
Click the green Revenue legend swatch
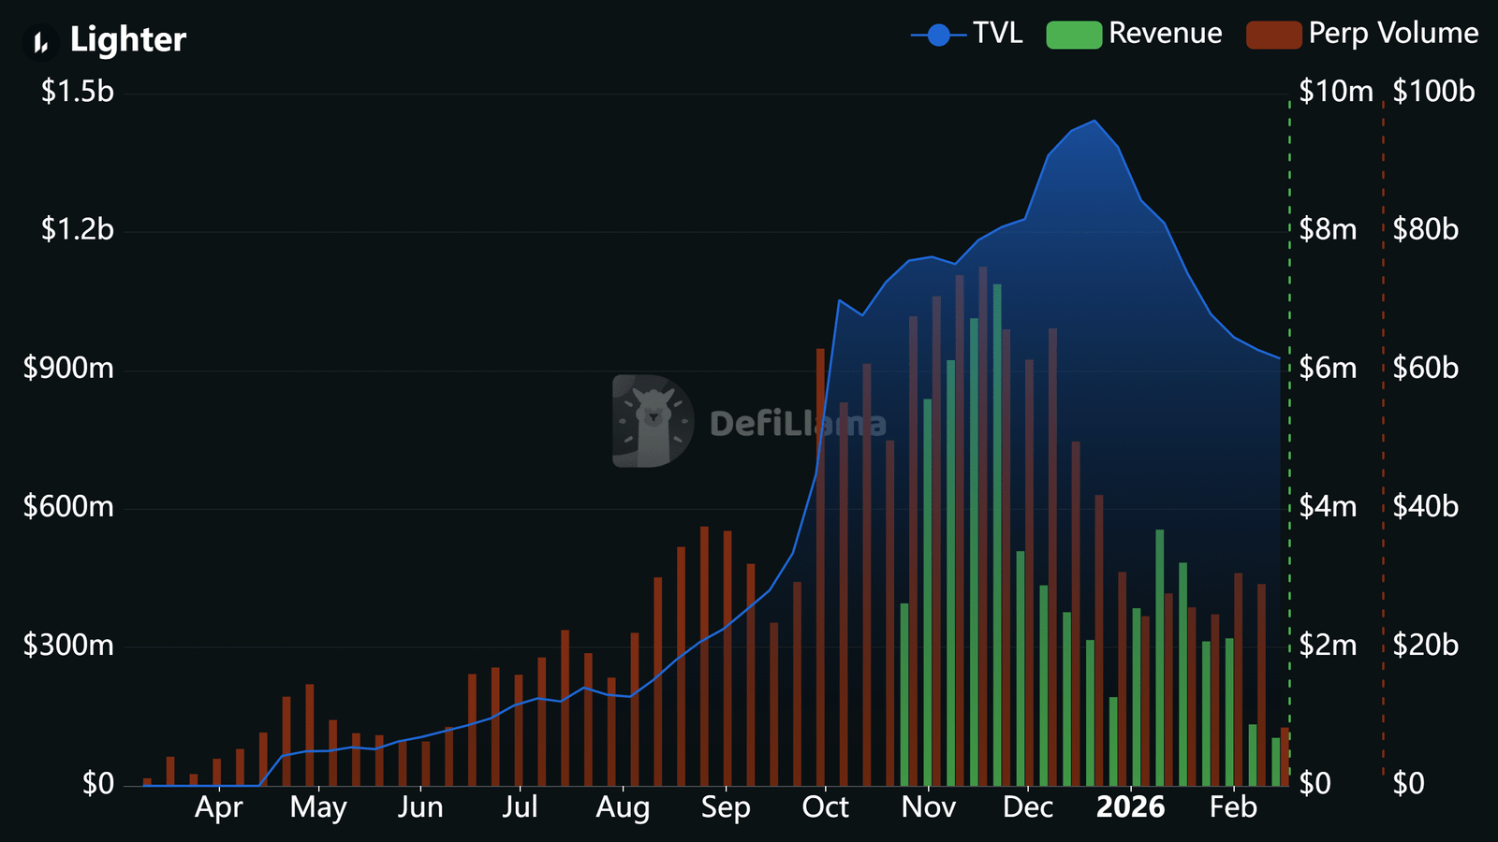tap(1073, 36)
